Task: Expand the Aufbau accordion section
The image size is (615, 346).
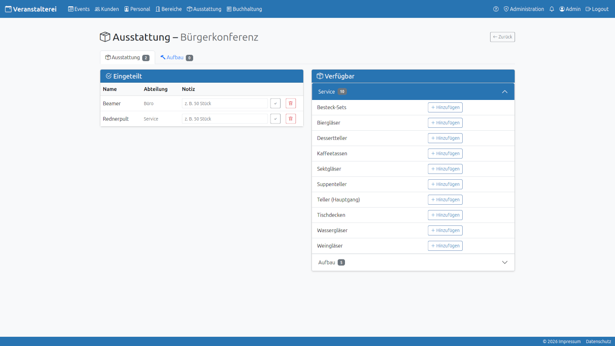Action: [x=413, y=262]
